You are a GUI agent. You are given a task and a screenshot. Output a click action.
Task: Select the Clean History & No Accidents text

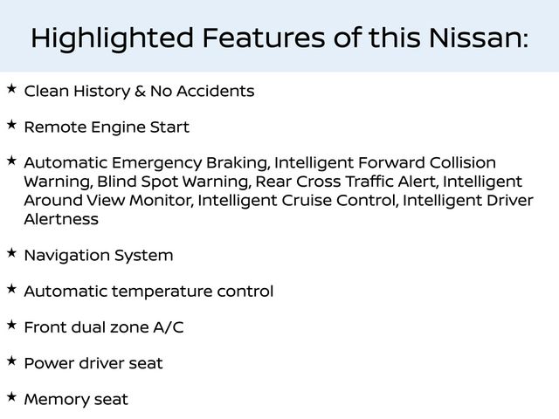tap(139, 91)
